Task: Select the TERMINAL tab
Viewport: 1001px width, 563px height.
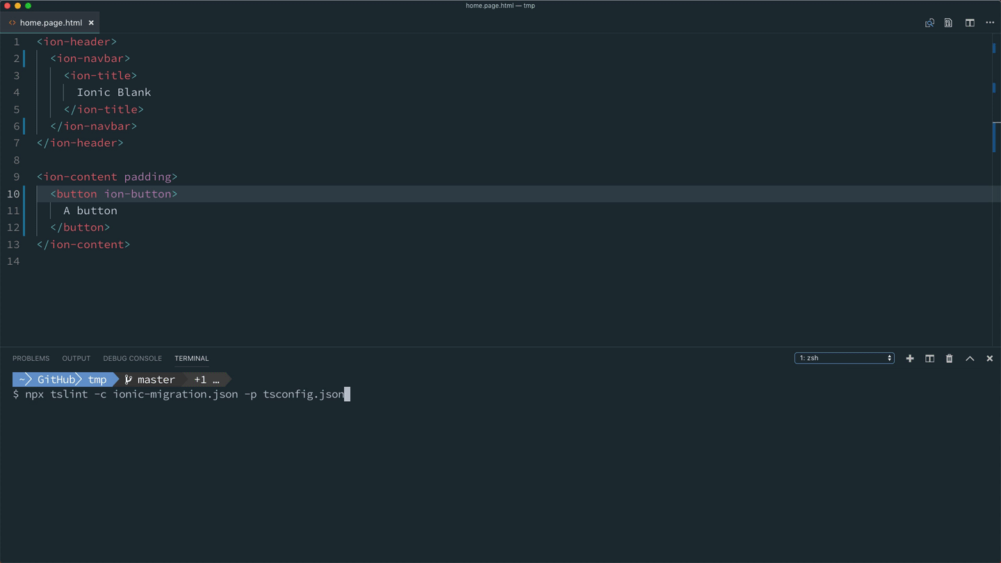Action: (x=192, y=359)
